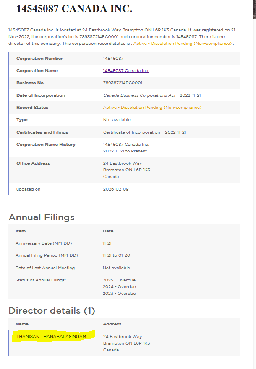Viewport: 256px width, 369px height.
Task: Select business number 789387214RC0001 in the table
Action: pyautogui.click(x=123, y=83)
